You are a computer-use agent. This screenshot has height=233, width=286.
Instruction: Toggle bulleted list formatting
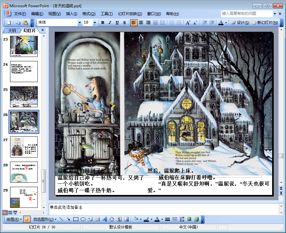click(x=179, y=23)
